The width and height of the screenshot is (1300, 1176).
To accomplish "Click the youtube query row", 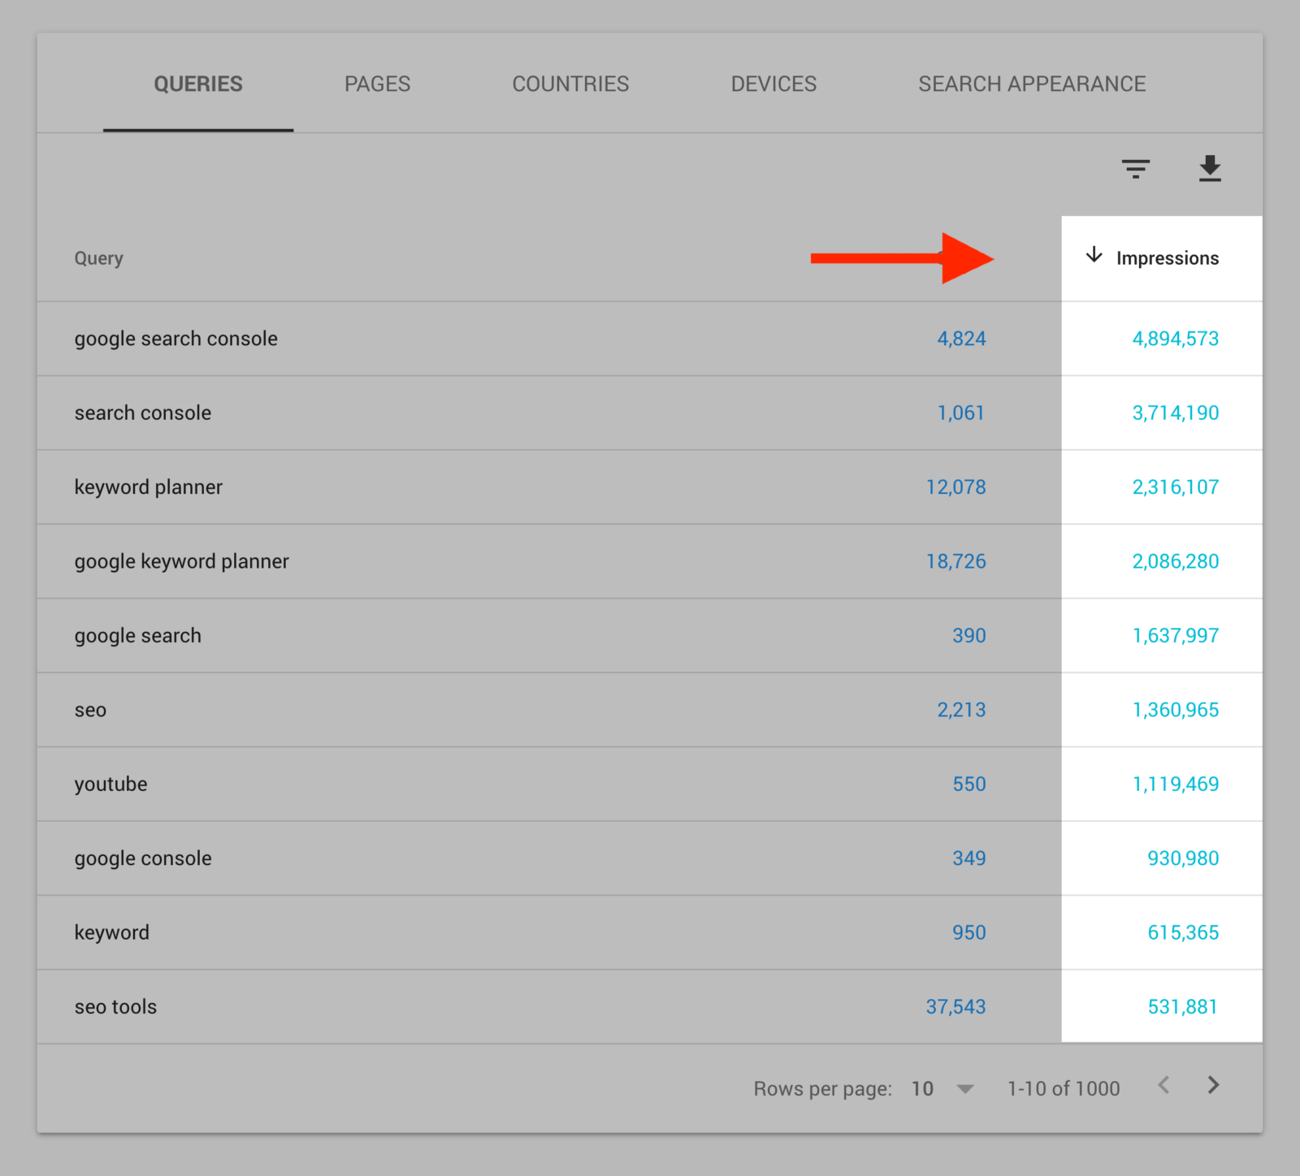I will [x=650, y=784].
